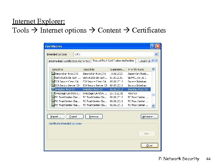
Task: Open the Advanced... settings button
Action: (x=150, y=117)
